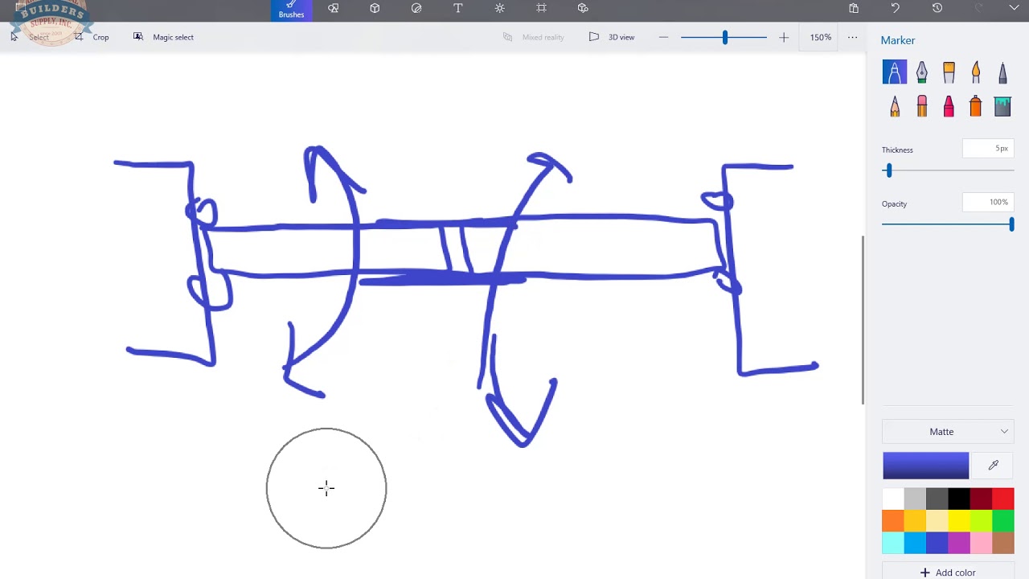
Task: Select the Spray can brush
Action: (x=976, y=106)
